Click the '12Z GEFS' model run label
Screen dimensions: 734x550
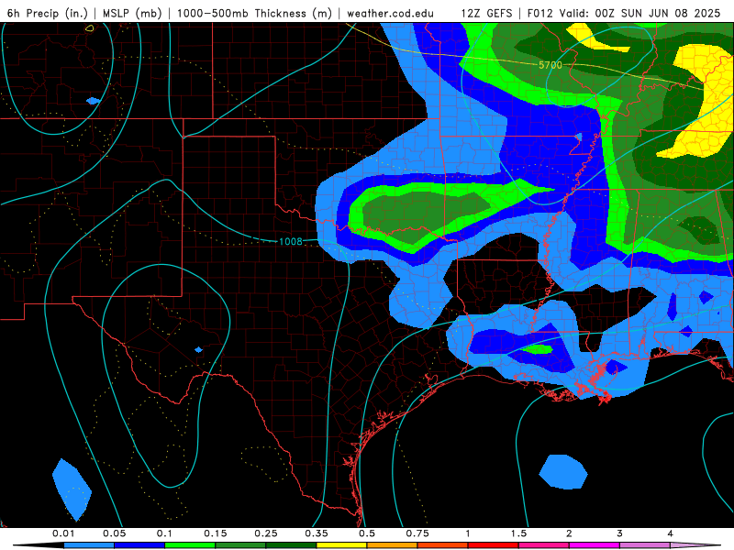coord(487,13)
